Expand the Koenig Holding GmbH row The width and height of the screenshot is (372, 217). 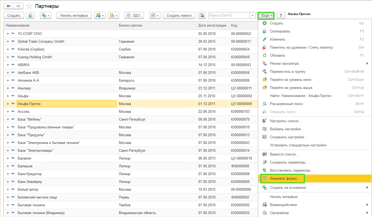[8, 57]
